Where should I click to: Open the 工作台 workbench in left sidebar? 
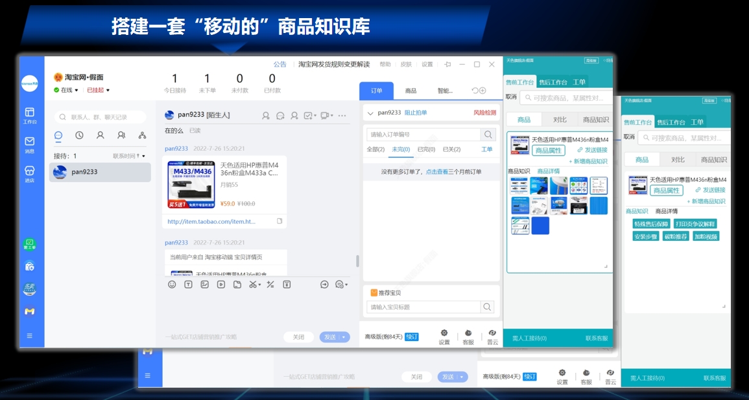30,115
